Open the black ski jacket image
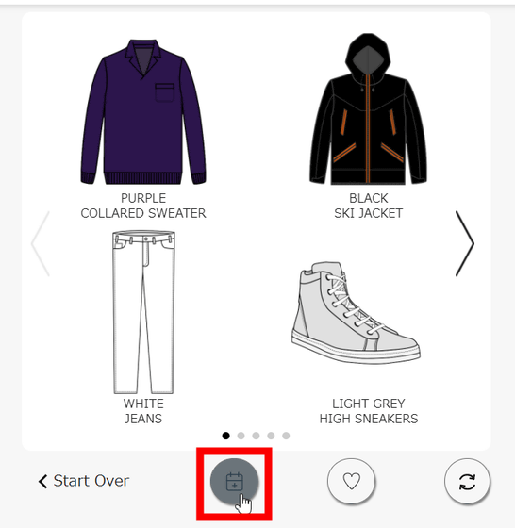Viewport: 515px width, 528px height. point(368,109)
